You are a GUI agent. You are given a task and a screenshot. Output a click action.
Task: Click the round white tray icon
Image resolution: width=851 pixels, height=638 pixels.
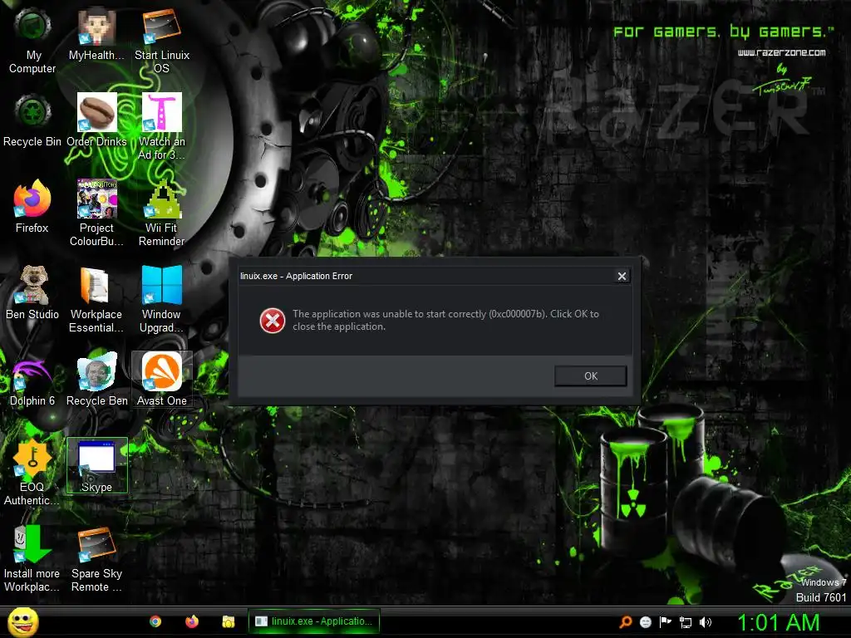[x=645, y=622]
